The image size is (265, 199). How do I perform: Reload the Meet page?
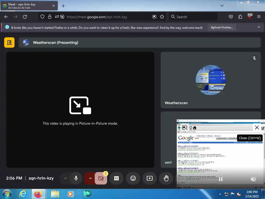[x=25, y=17]
